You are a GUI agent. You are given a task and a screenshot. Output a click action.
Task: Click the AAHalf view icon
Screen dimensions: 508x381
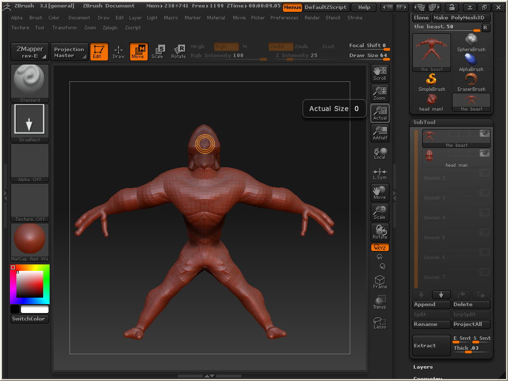tap(380, 133)
